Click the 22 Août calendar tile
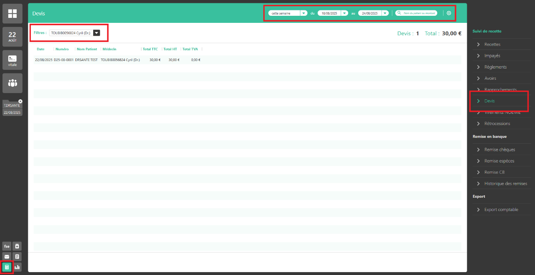Screen dimensions: 535x275 click(x=12, y=37)
